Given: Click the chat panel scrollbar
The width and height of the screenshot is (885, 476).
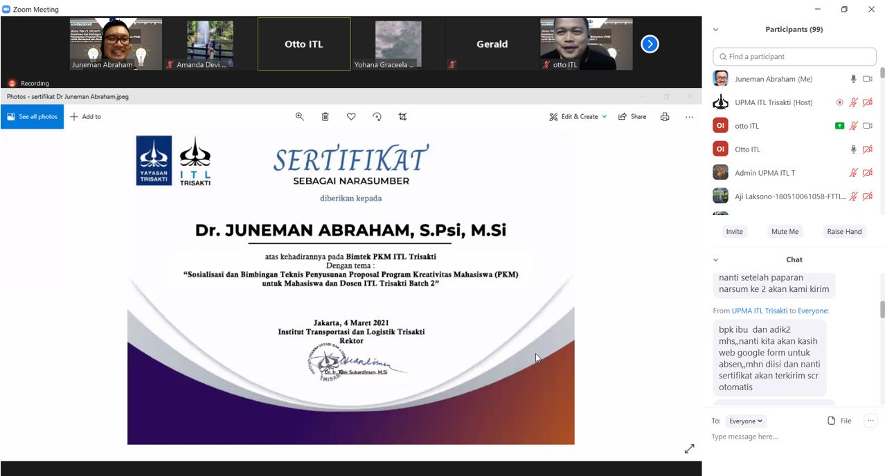Looking at the screenshot, I should click(882, 309).
